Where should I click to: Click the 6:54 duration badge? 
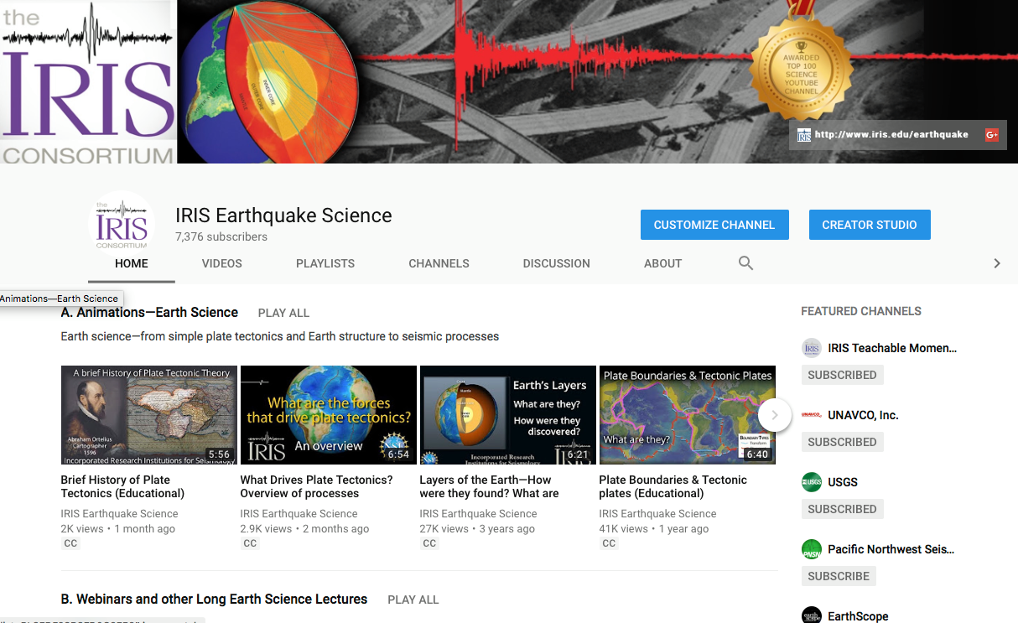(x=398, y=454)
